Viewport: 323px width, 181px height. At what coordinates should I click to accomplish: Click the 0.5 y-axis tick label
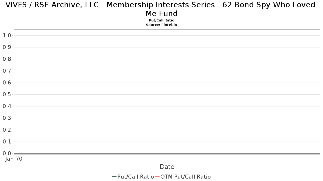pyautogui.click(x=7, y=94)
